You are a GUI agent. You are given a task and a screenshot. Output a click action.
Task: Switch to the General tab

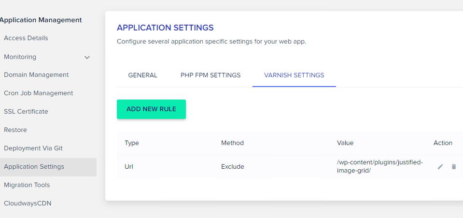[x=142, y=75]
